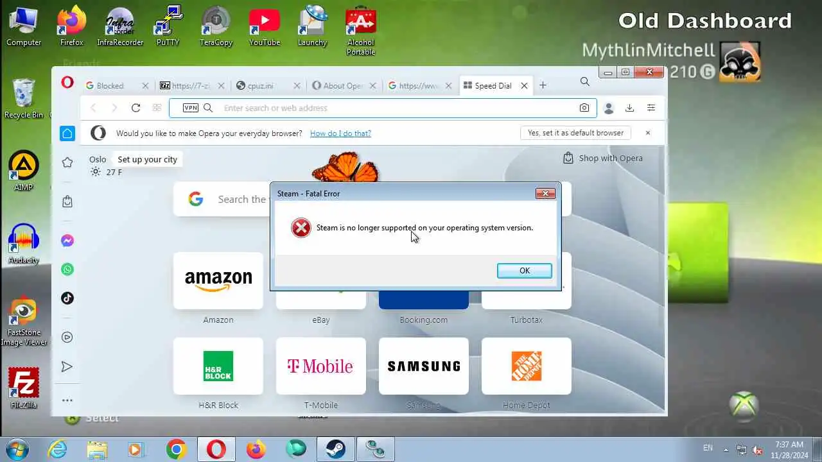Click the Recycle Bin desktop icon
Viewport: 822px width, 462px height.
coord(24,99)
